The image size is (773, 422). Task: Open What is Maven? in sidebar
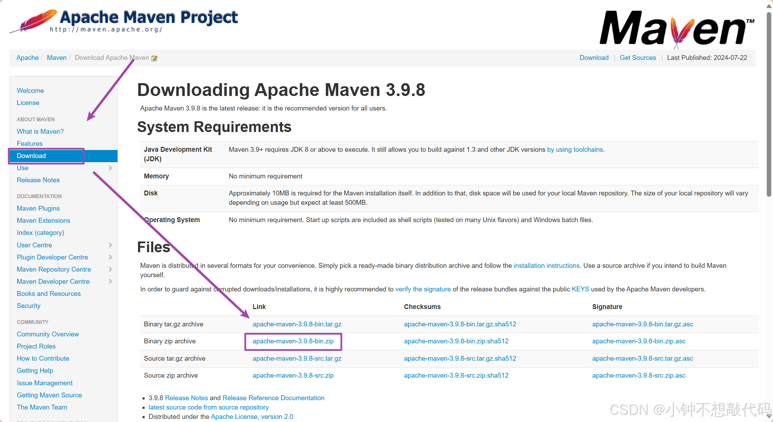click(x=40, y=131)
